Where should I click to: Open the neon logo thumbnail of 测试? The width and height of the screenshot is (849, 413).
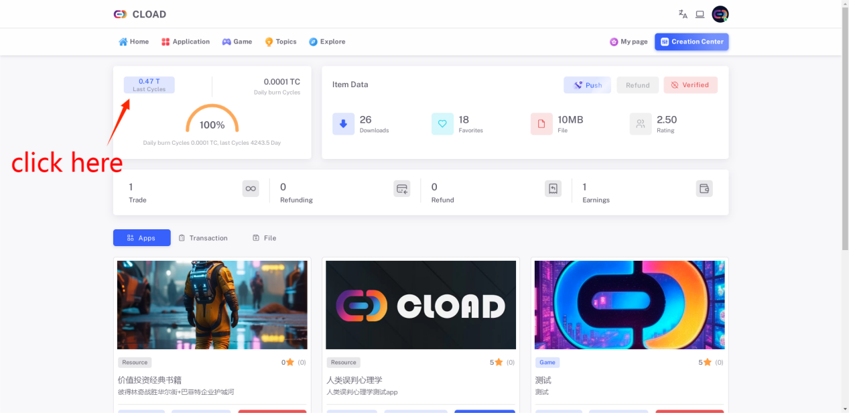[x=629, y=305]
